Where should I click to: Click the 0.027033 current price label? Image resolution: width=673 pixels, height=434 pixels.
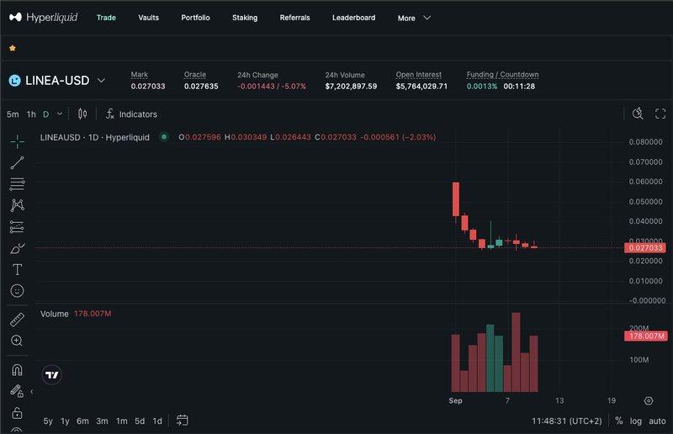point(645,247)
